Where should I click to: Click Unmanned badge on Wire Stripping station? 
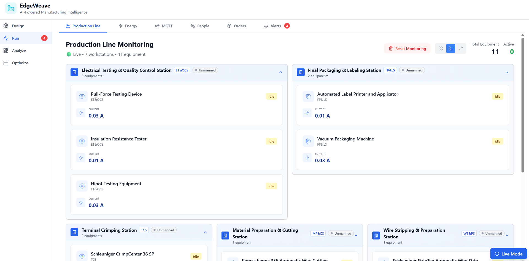[492, 233]
